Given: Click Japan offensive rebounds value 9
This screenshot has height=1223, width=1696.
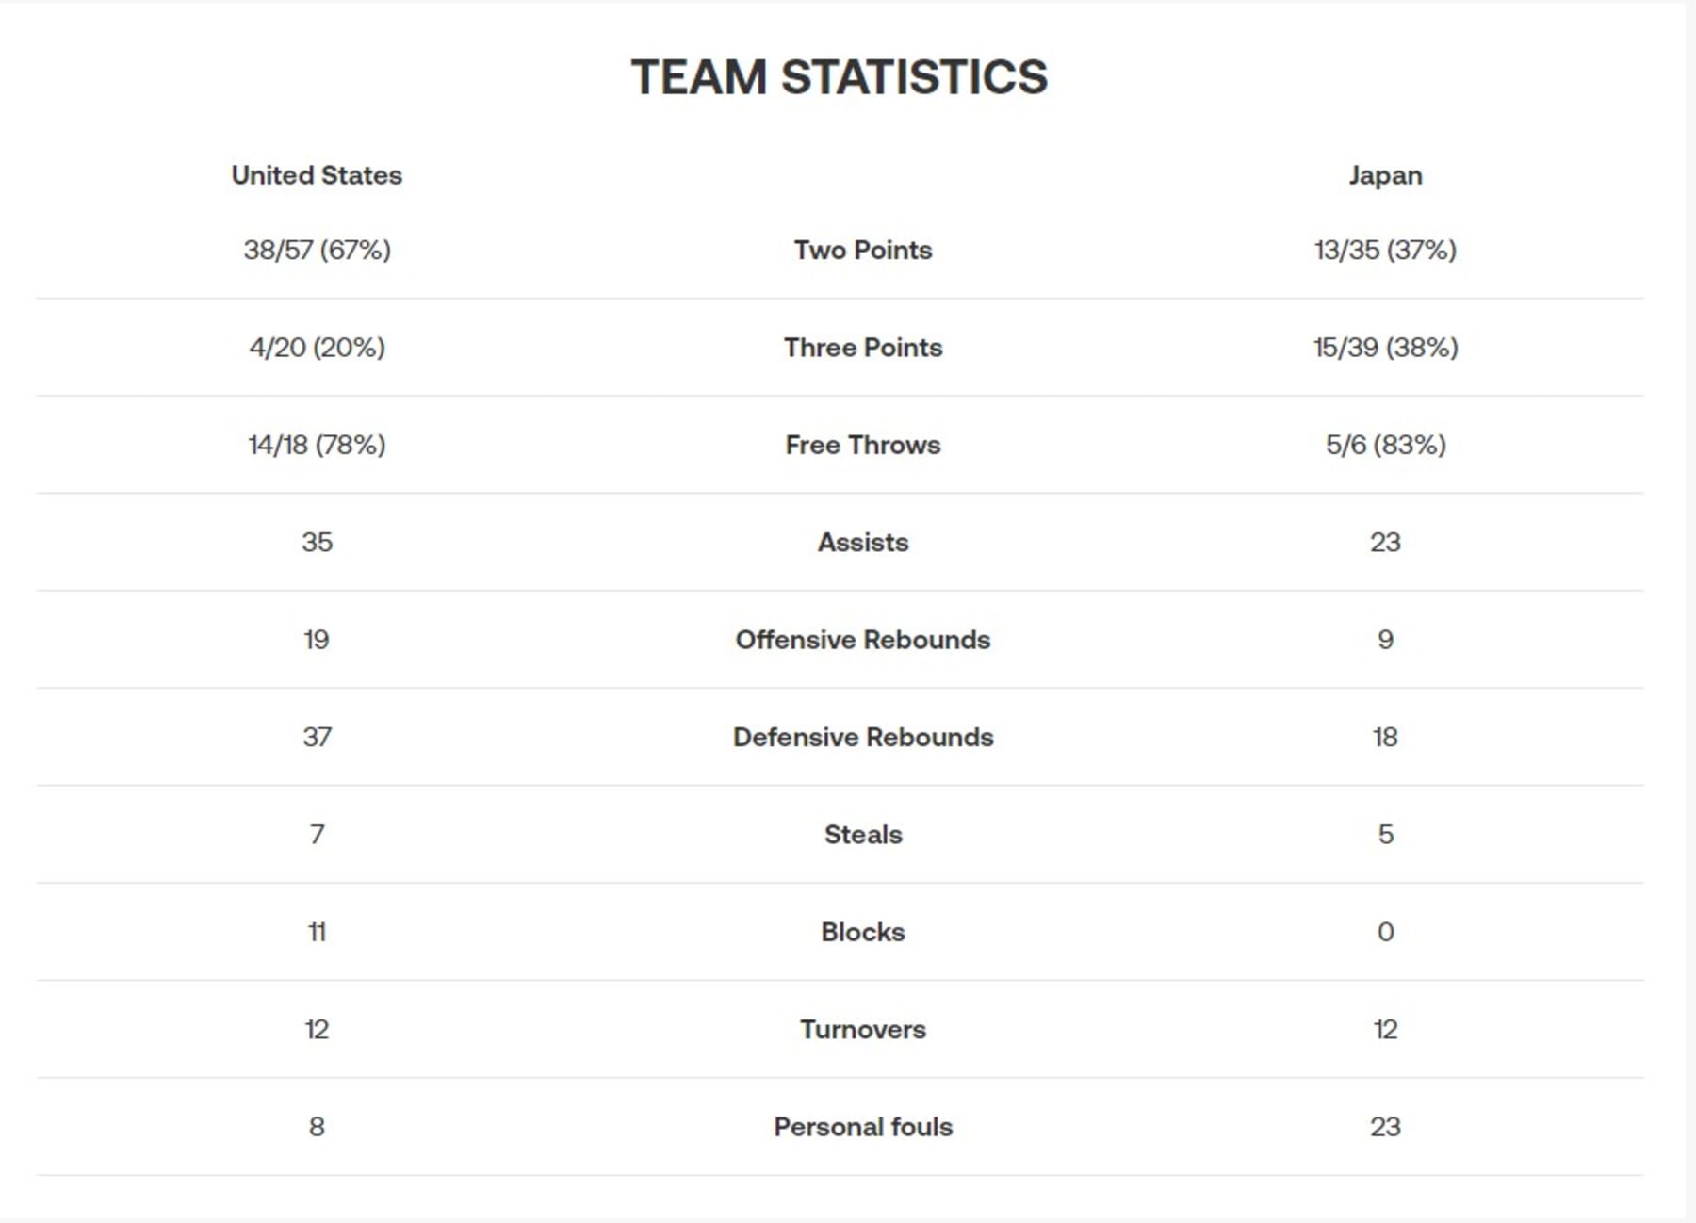Looking at the screenshot, I should (1385, 640).
